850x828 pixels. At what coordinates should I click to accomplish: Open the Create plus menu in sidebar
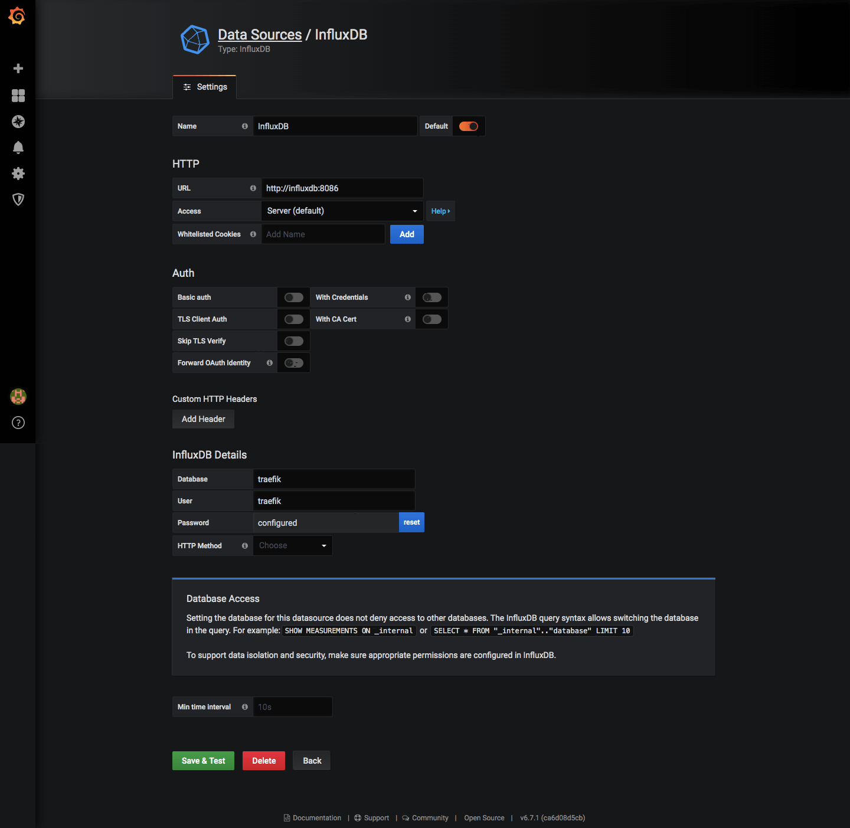[x=18, y=68]
